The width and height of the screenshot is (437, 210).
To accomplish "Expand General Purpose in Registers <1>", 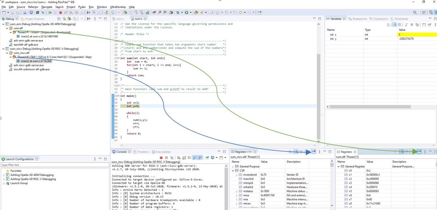I will (x=233, y=166).
